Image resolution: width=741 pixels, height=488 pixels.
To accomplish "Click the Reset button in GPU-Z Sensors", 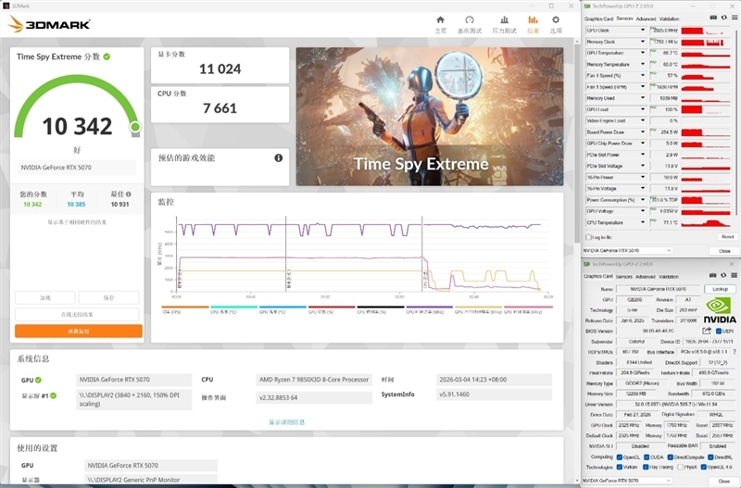I will click(727, 237).
